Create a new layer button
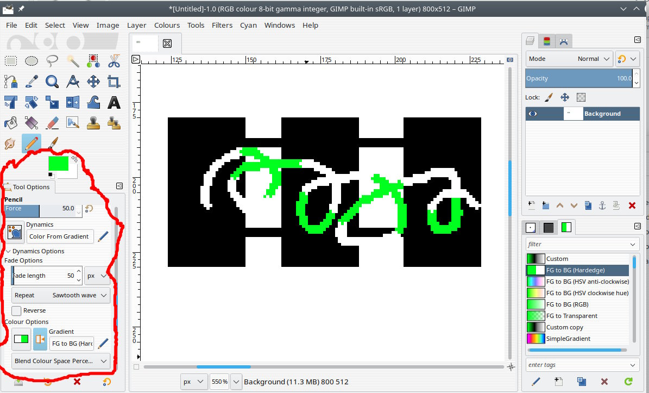This screenshot has height=393, width=649. [x=532, y=205]
